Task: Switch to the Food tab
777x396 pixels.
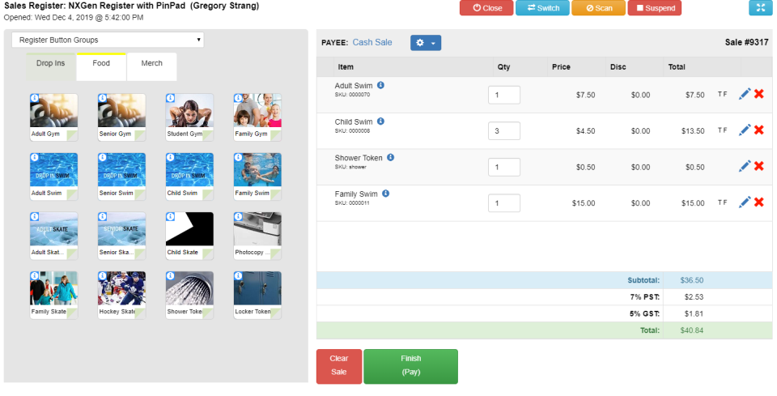Action: [101, 66]
